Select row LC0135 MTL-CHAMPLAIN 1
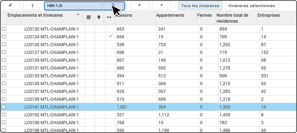Screen dimensions: 297x133 148,83
